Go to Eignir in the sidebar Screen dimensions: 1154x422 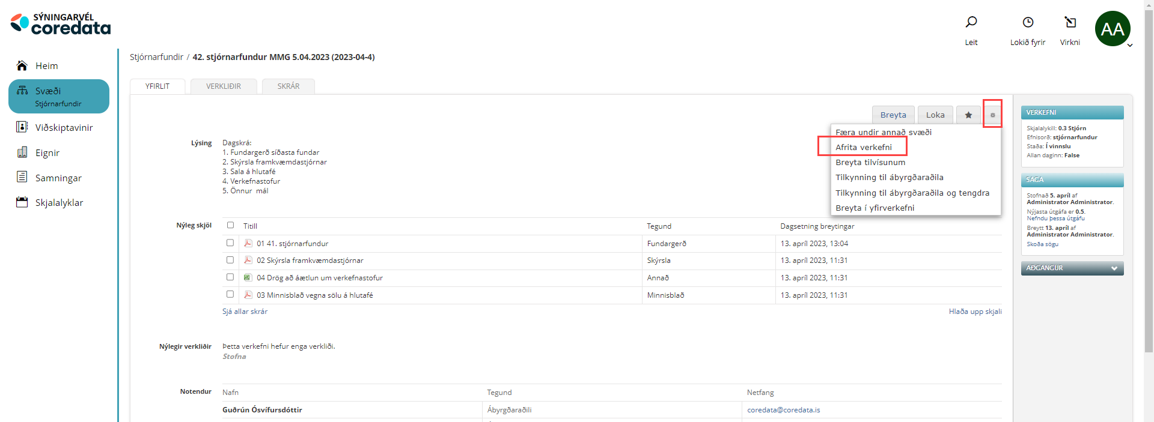tap(47, 153)
